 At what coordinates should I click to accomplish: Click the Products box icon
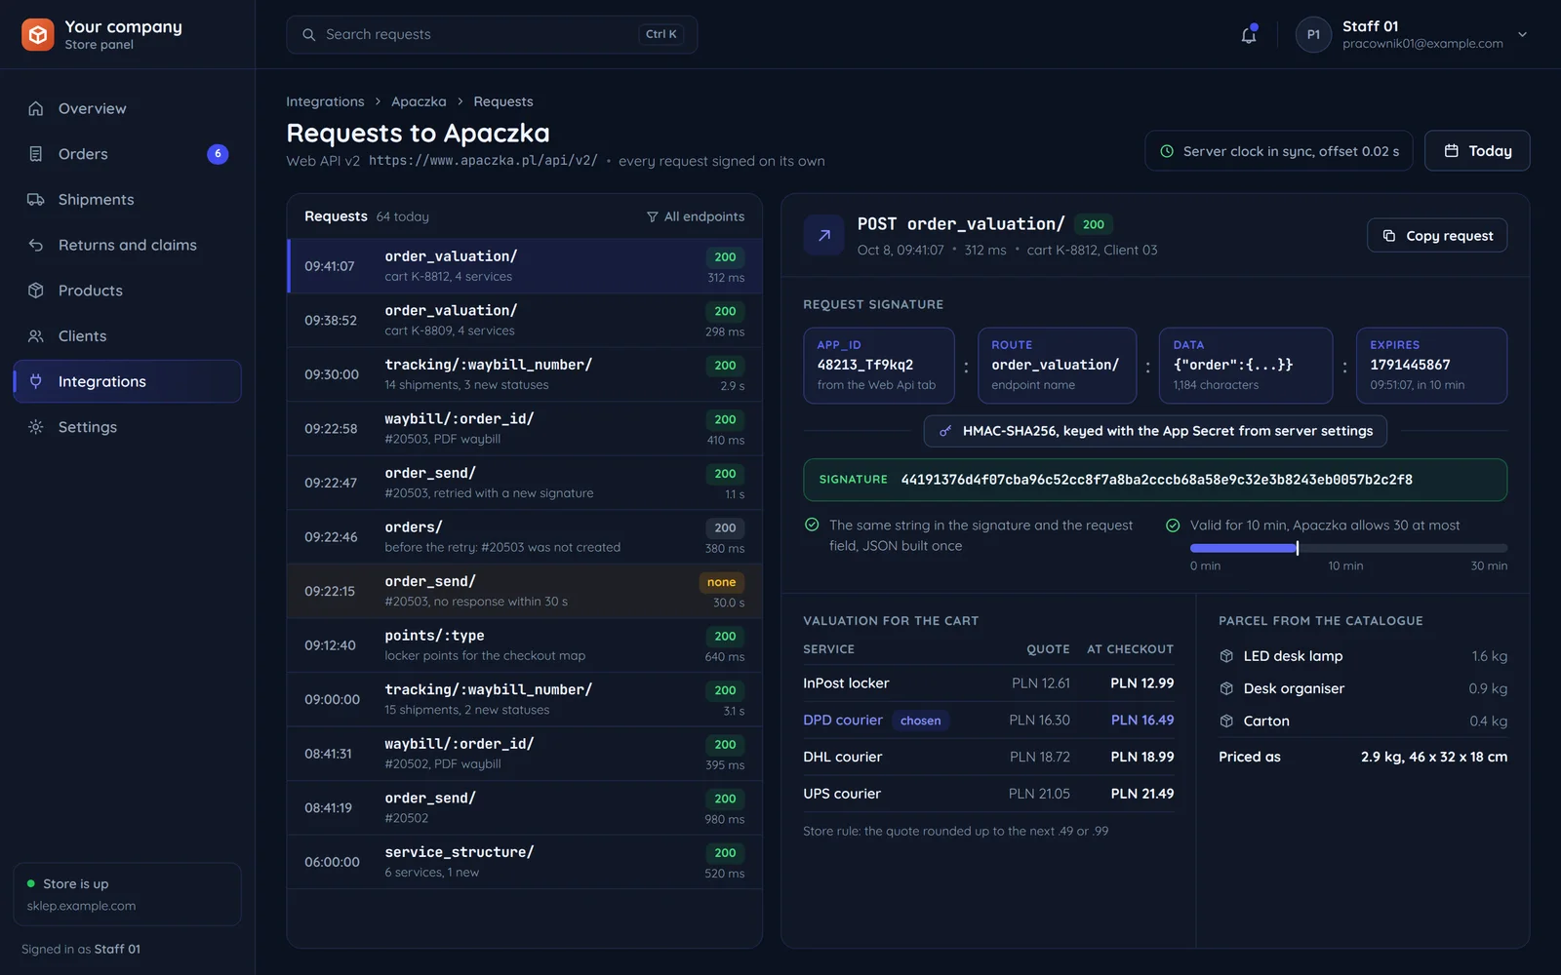(36, 291)
